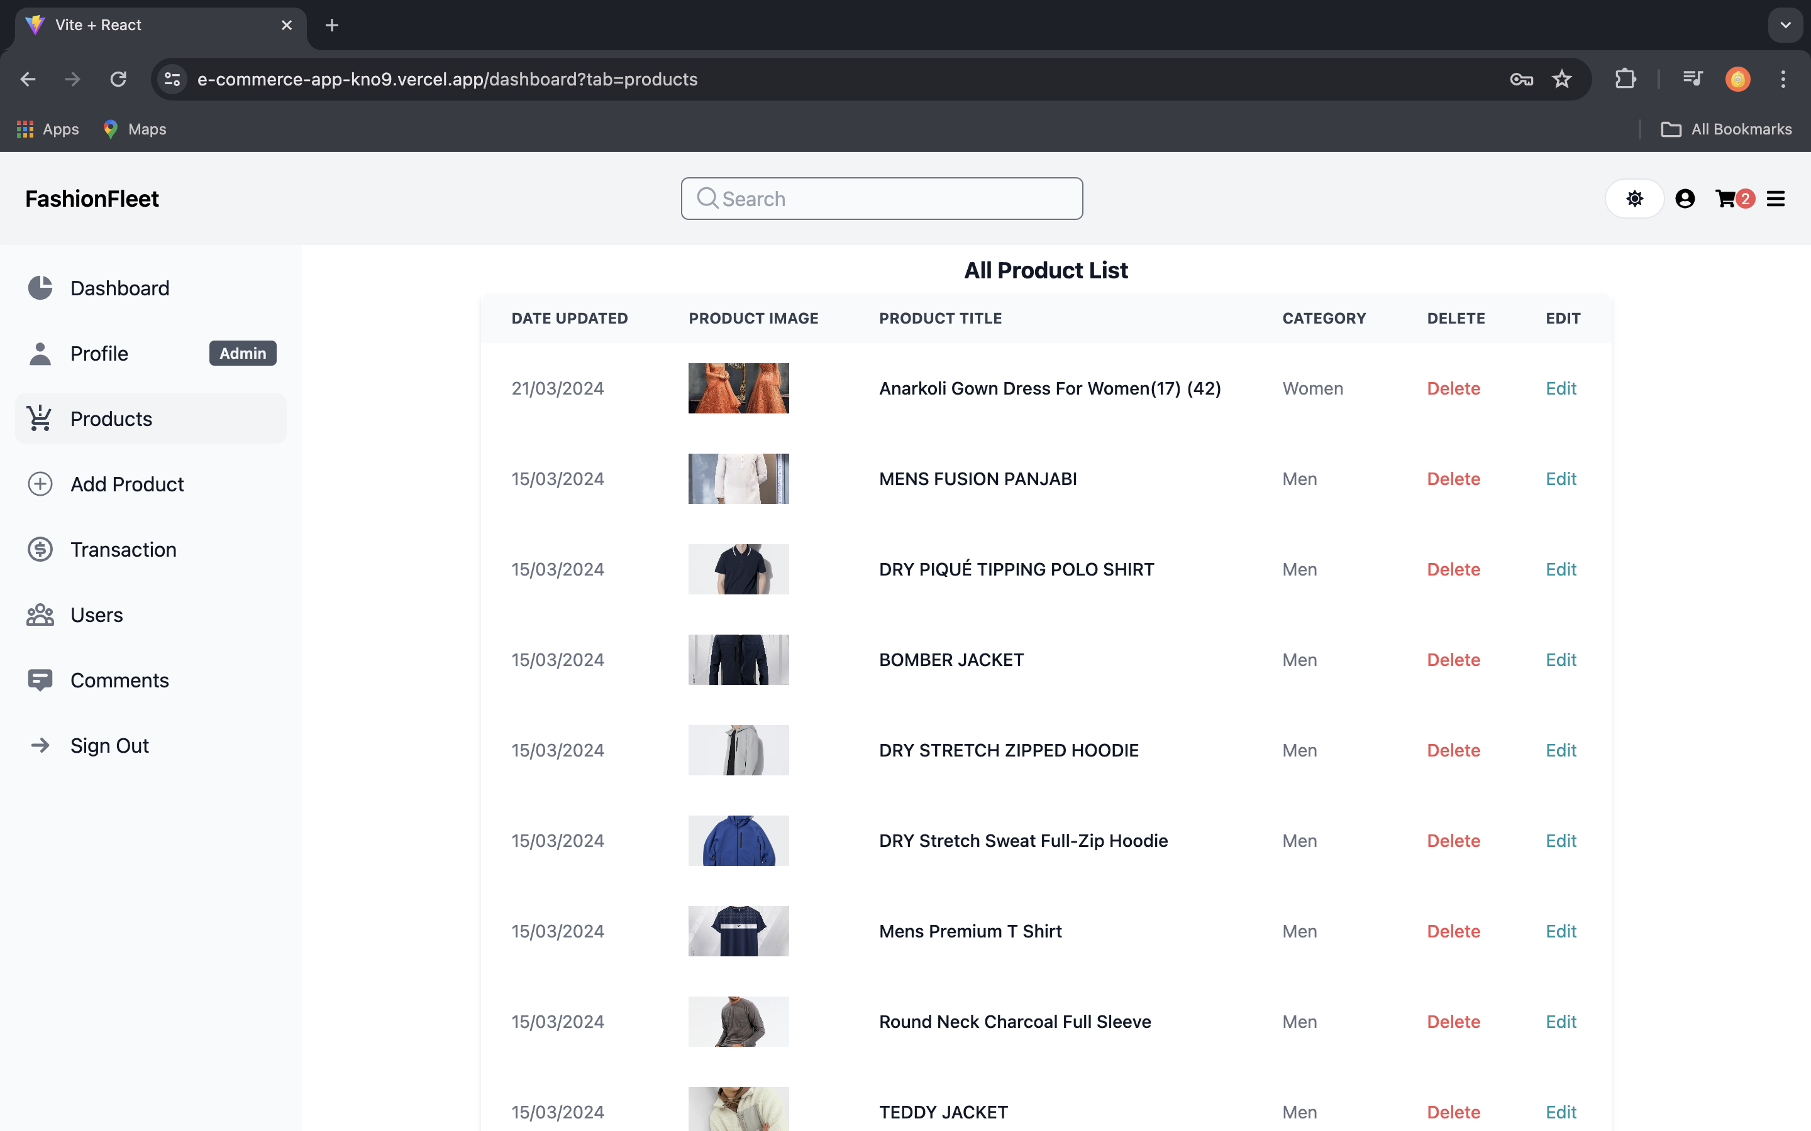
Task: Open the Apps bookmark shortcut
Action: (x=48, y=129)
